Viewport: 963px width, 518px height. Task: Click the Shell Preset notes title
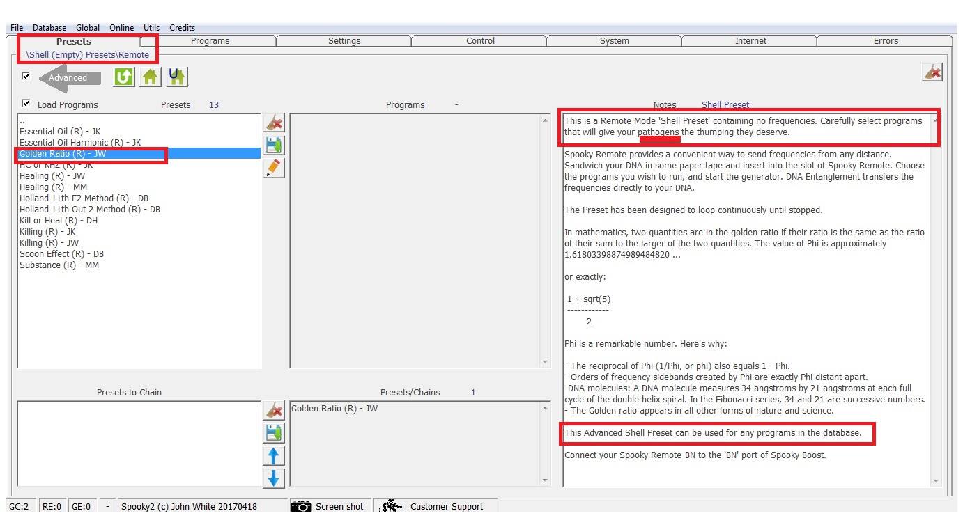[725, 104]
